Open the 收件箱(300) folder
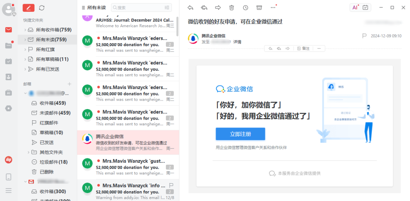Screen dimensions: 410x201 point(47,192)
